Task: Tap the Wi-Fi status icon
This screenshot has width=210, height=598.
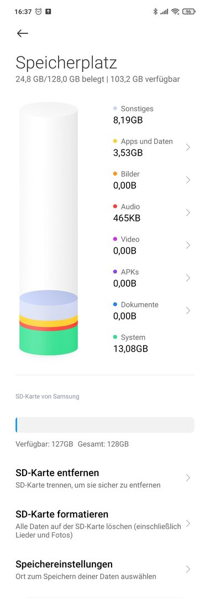Action: pos(175,12)
